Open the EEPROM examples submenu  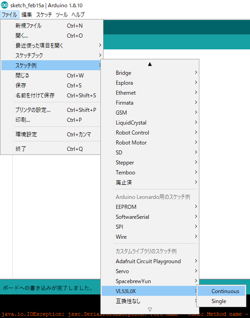150,207
